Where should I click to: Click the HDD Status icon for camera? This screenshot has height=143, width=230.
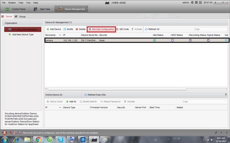(172, 40)
